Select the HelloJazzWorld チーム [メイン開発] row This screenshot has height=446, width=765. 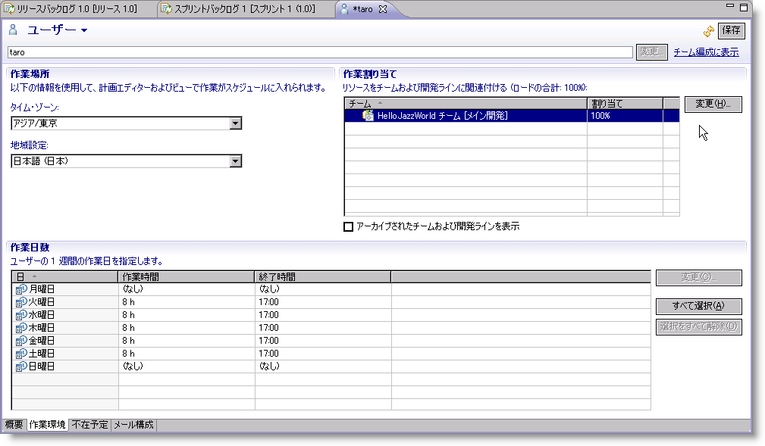click(x=512, y=116)
